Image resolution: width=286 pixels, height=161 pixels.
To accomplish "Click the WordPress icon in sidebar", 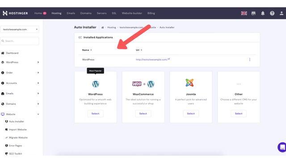I will point(3,62).
